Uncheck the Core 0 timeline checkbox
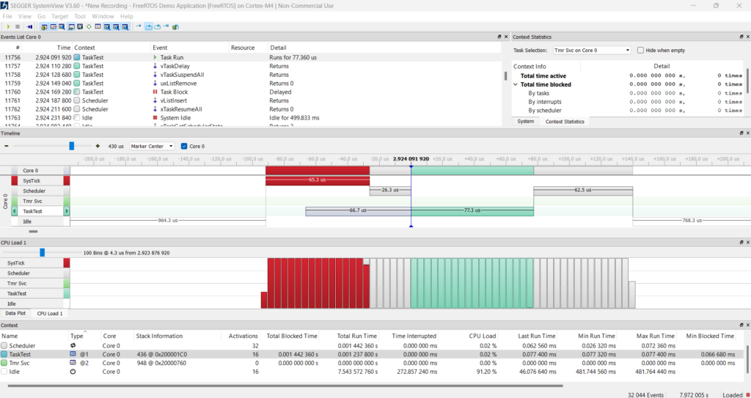Screen dimensions: 751x398 coord(184,146)
